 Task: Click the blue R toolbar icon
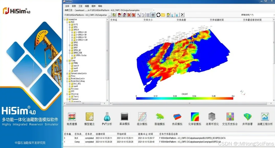coord(177,15)
